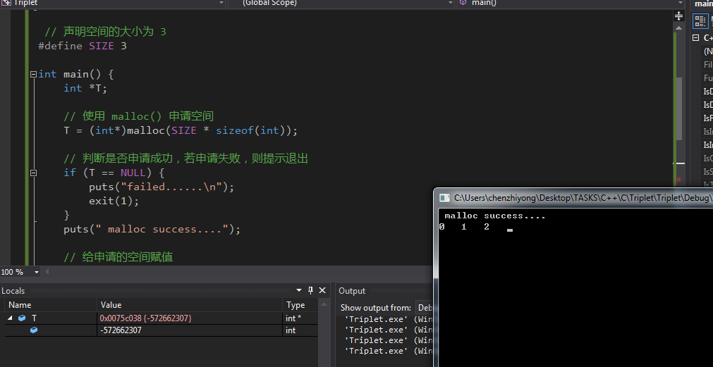The width and height of the screenshot is (713, 367).
Task: Click the console output line 0 1 2
Action: [464, 227]
